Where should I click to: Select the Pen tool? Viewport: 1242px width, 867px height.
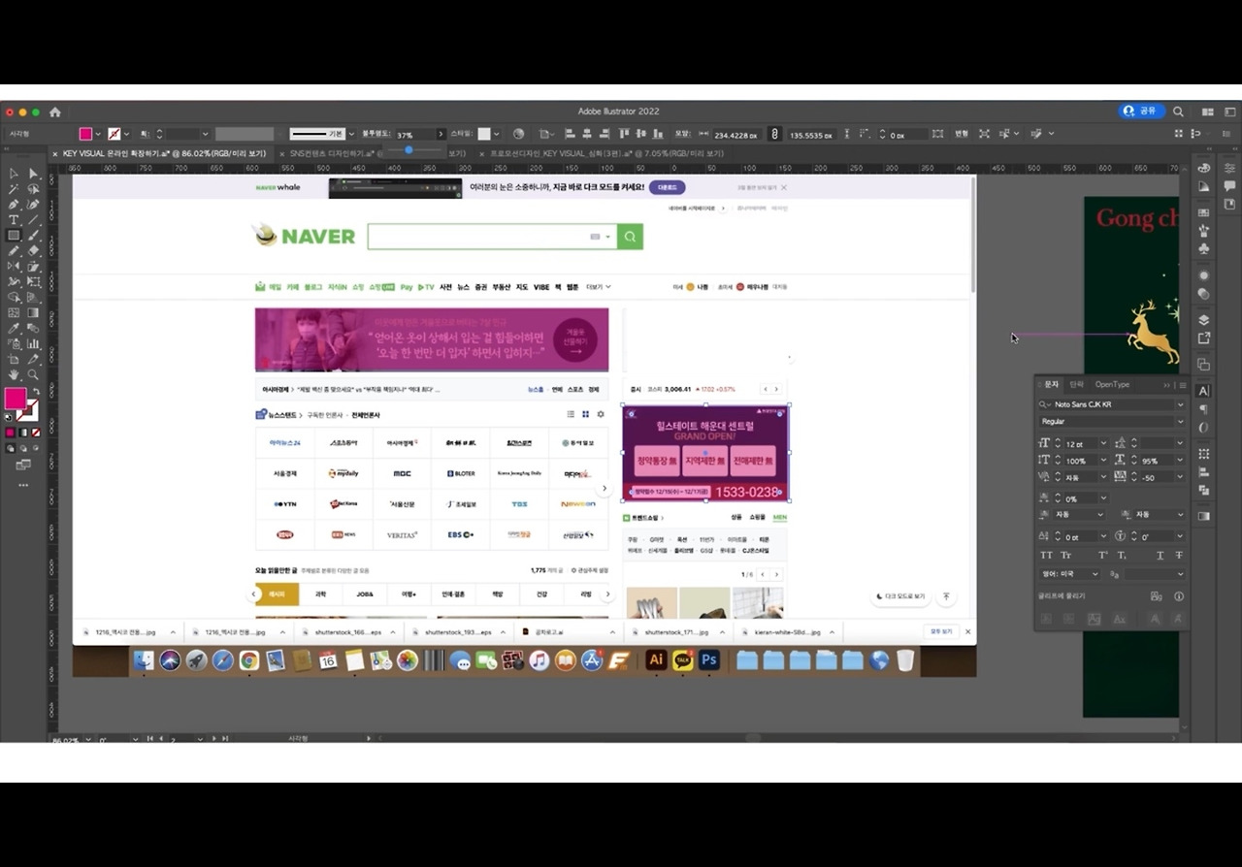pyautogui.click(x=14, y=205)
